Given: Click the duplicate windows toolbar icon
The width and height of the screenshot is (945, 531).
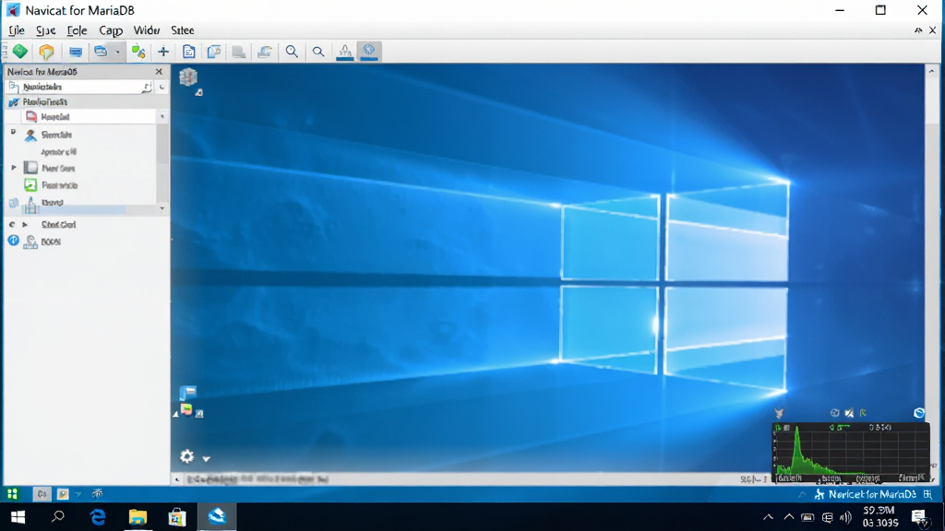Looking at the screenshot, I should coord(214,53).
